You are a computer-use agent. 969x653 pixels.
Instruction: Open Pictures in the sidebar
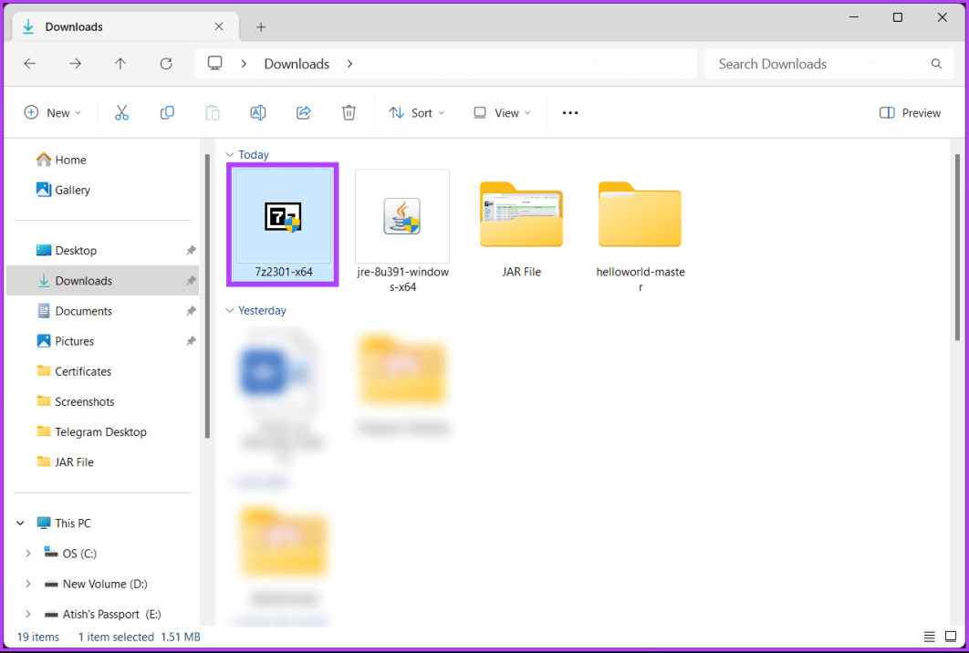pos(65,341)
